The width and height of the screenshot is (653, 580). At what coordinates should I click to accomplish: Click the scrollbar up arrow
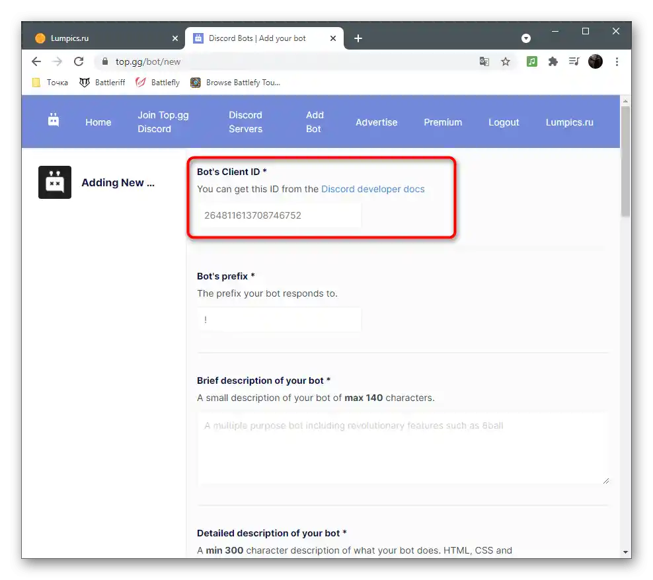coord(625,101)
